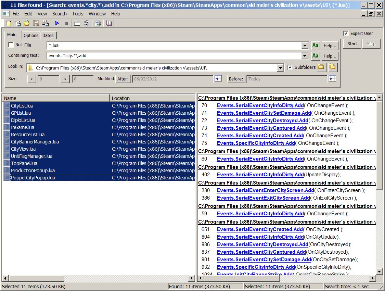Select the ProductionPopup.lua row

click(99, 171)
